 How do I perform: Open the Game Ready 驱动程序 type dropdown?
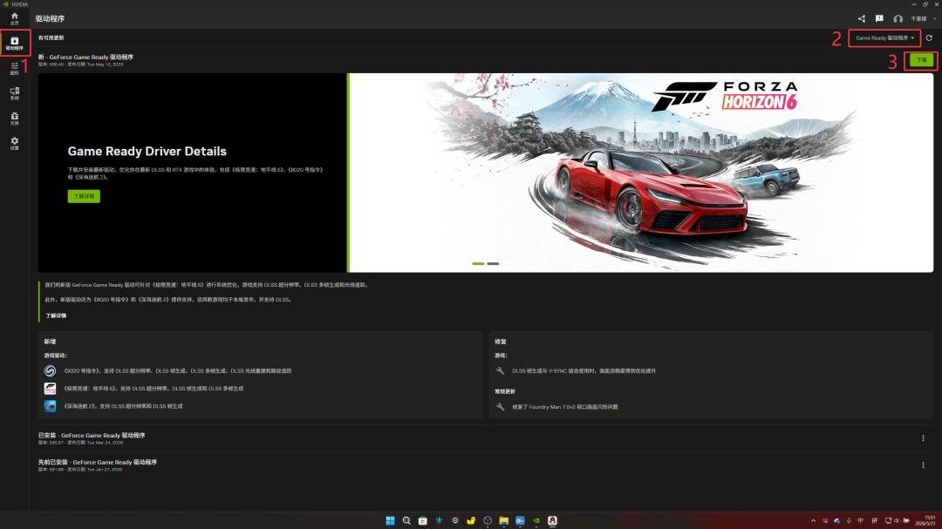click(884, 37)
